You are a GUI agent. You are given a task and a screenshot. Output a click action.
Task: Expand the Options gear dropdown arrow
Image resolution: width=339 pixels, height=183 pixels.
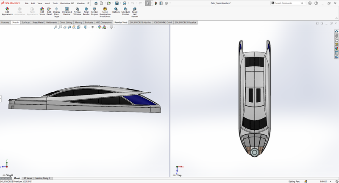click(x=170, y=3)
